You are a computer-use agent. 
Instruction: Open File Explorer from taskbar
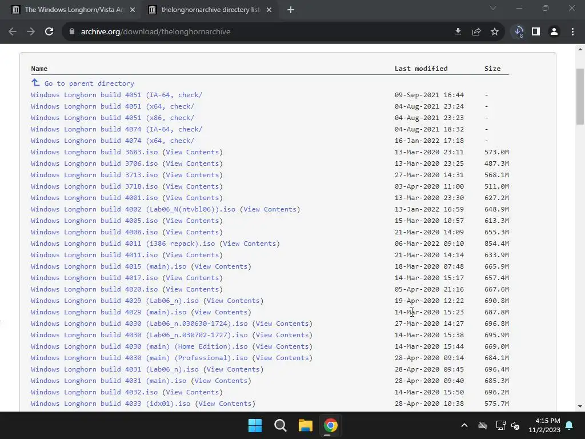[x=305, y=425]
